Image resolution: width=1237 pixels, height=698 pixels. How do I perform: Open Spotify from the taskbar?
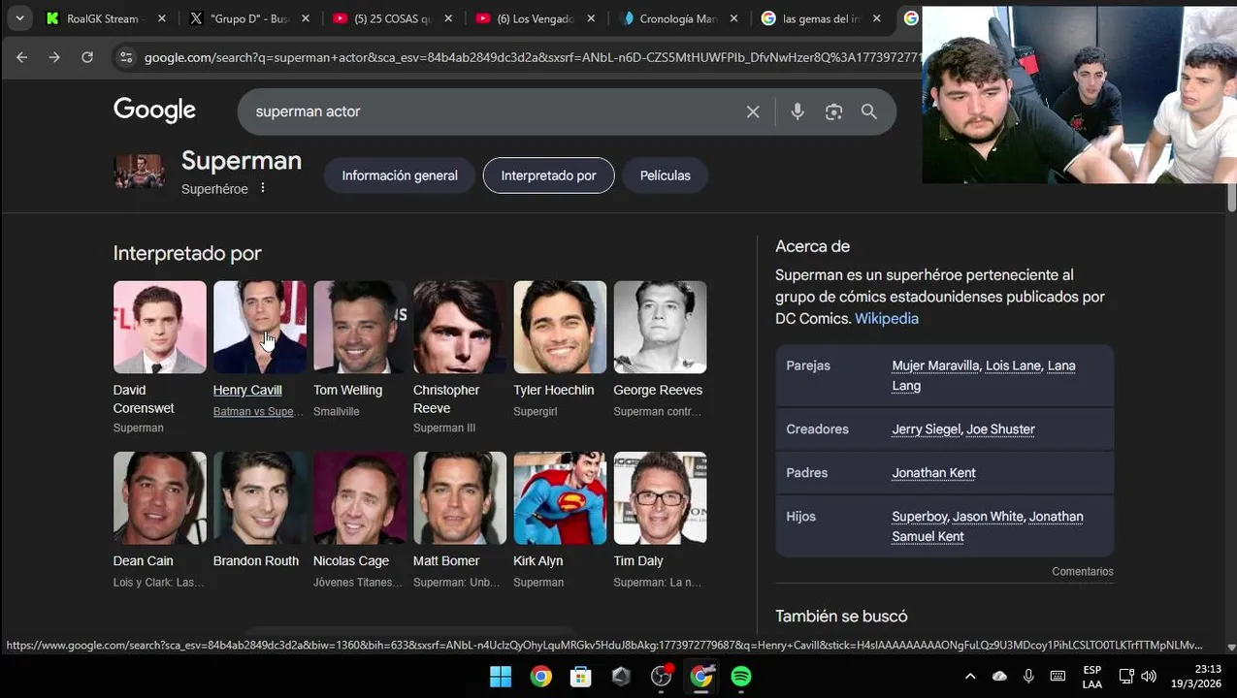click(741, 677)
